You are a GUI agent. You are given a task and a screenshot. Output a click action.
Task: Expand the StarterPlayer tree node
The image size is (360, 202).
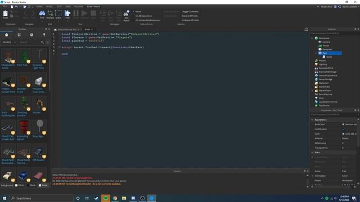[x=312, y=90]
